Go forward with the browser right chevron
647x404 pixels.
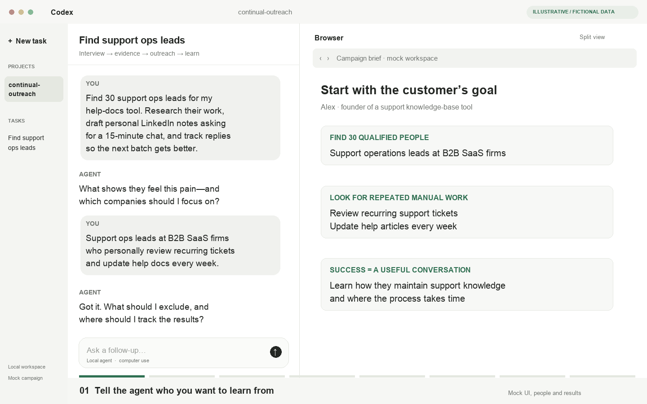click(328, 58)
